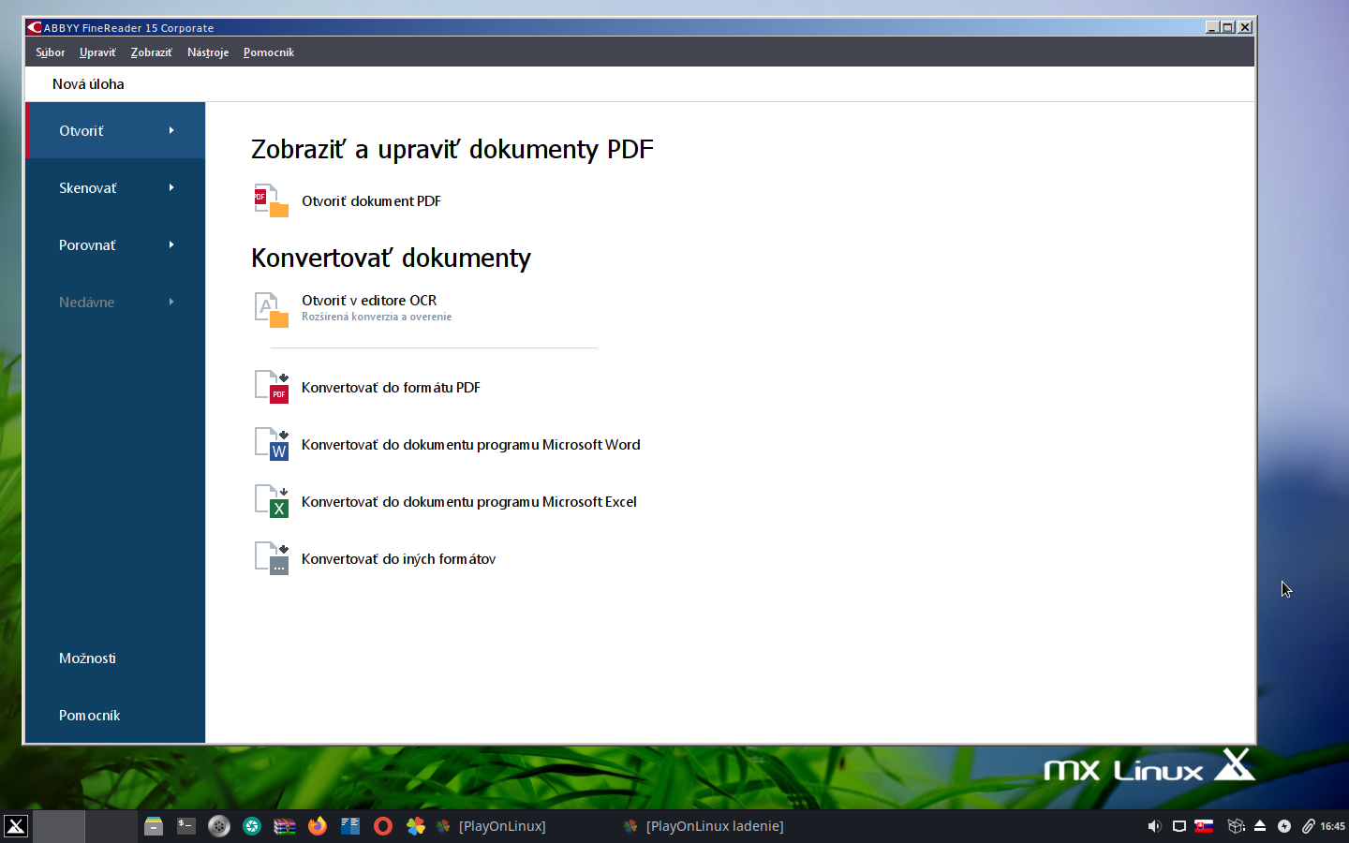Viewport: 1349px width, 843px height.
Task: Open the package updater box tray icon
Action: pos(1237,826)
